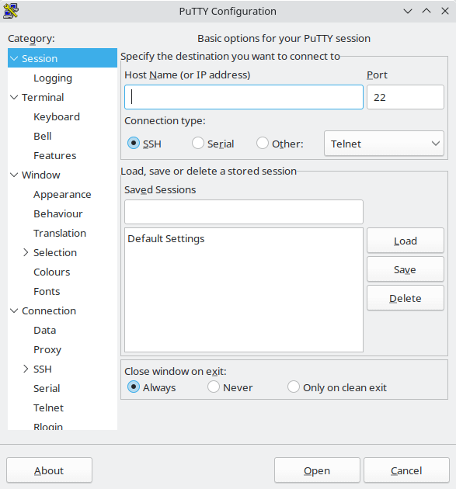Open the Behaviour category
Viewport: 456px width, 489px height.
58,214
